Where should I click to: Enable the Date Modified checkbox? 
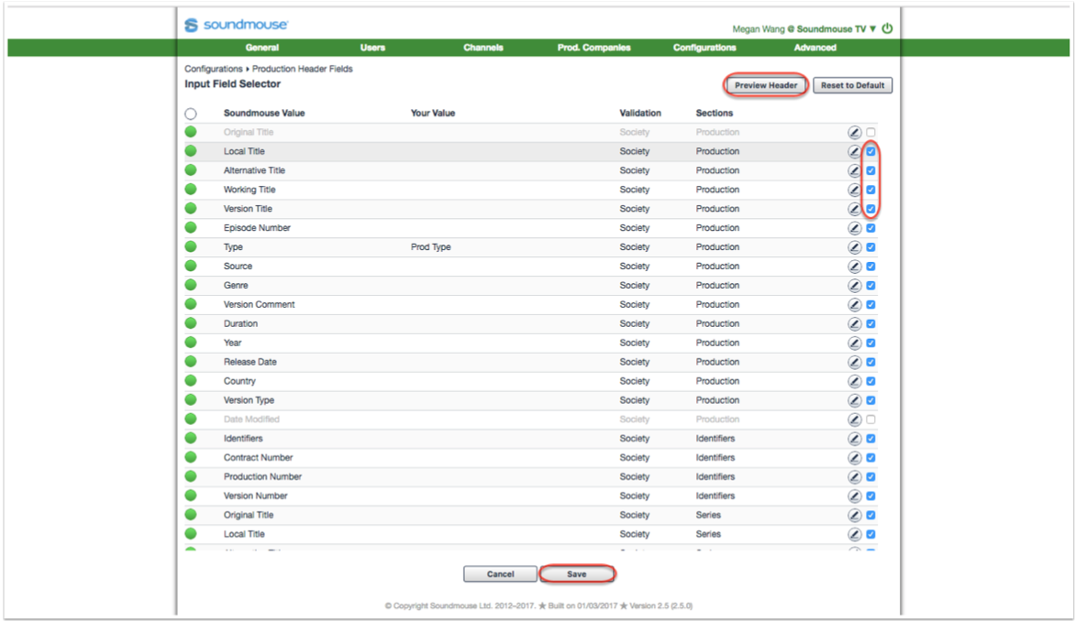[870, 419]
